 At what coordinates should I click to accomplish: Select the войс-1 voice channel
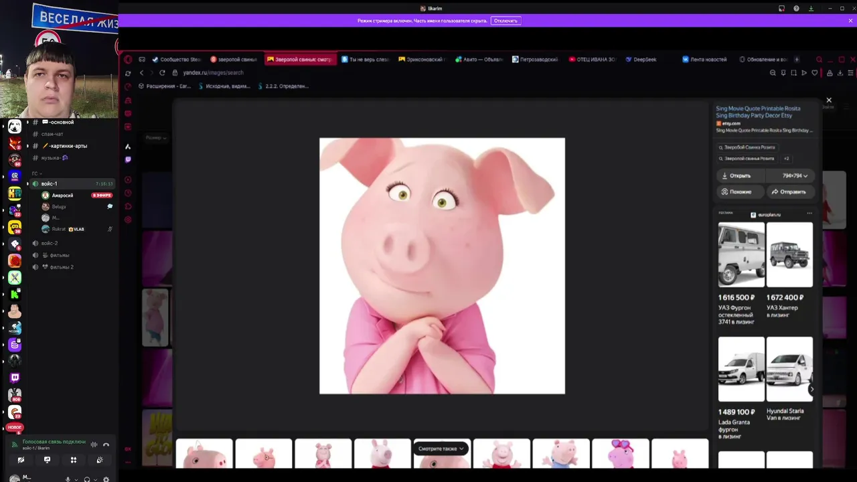coord(72,183)
